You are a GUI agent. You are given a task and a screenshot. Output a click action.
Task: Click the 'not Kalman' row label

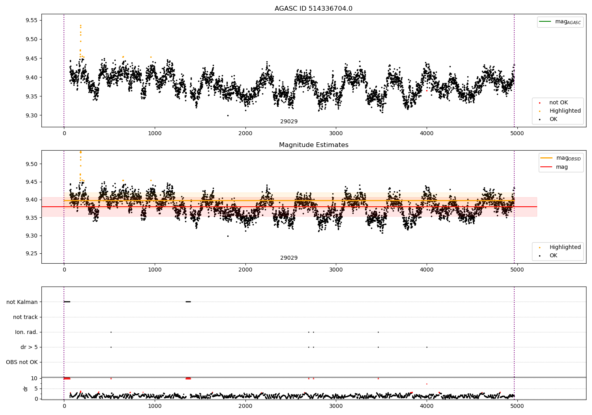22,302
